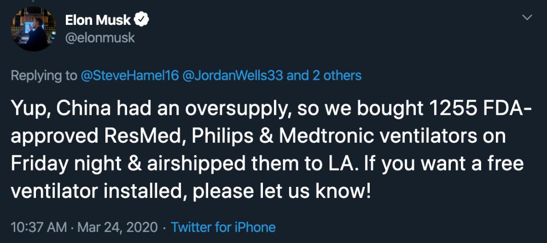Select the Mar 24, 2020 date
Viewport: 547px width, 243px height.
[118, 228]
